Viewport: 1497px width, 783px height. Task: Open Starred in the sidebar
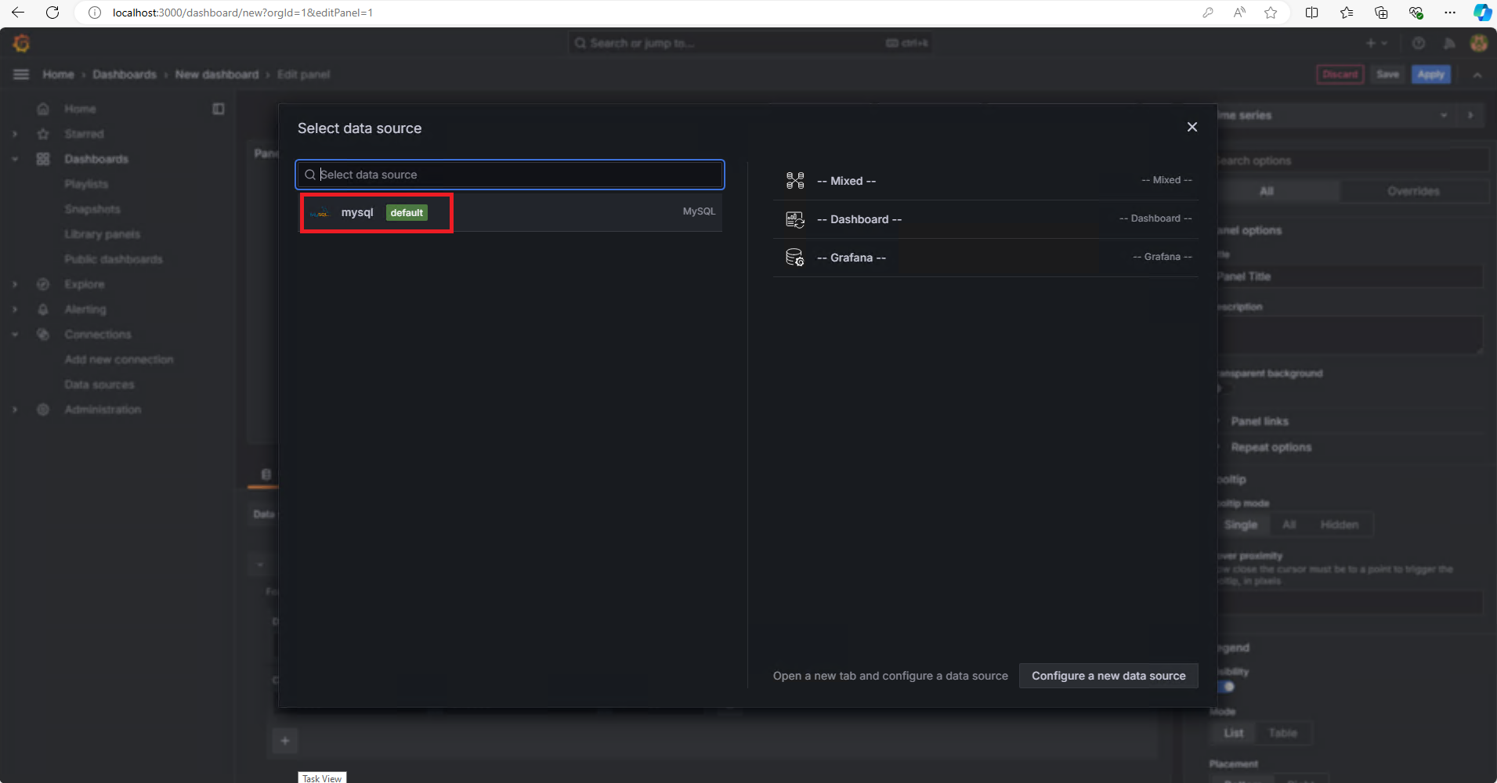tap(84, 134)
